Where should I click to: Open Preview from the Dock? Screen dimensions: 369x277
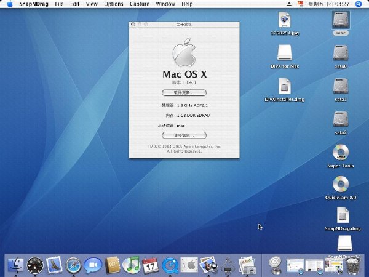[x=208, y=265]
